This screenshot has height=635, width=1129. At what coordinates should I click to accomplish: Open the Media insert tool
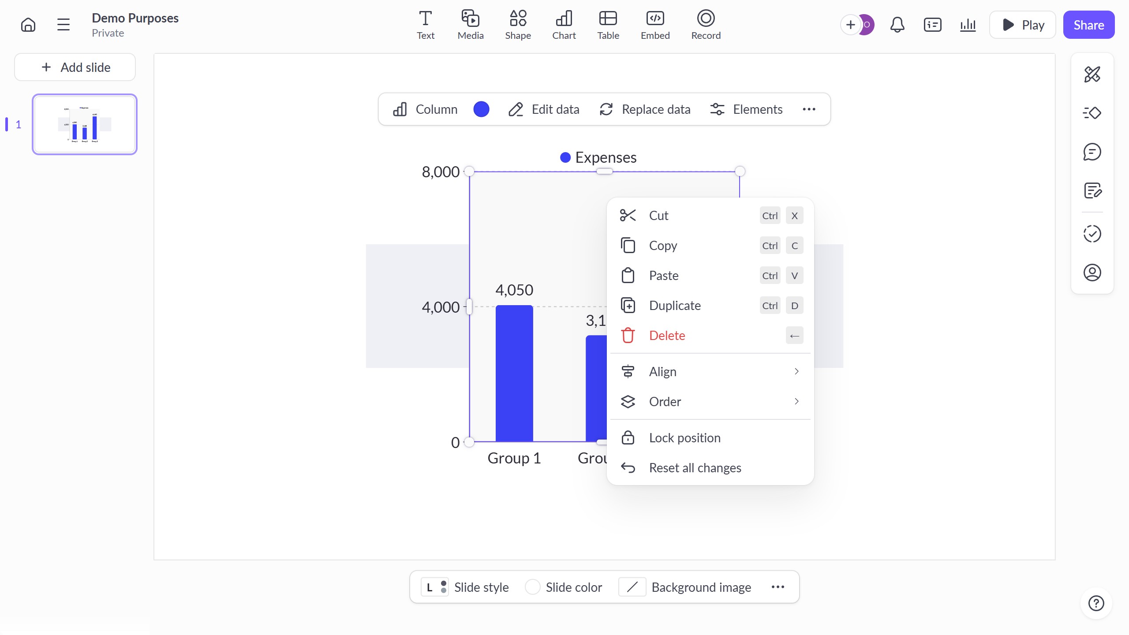(470, 25)
